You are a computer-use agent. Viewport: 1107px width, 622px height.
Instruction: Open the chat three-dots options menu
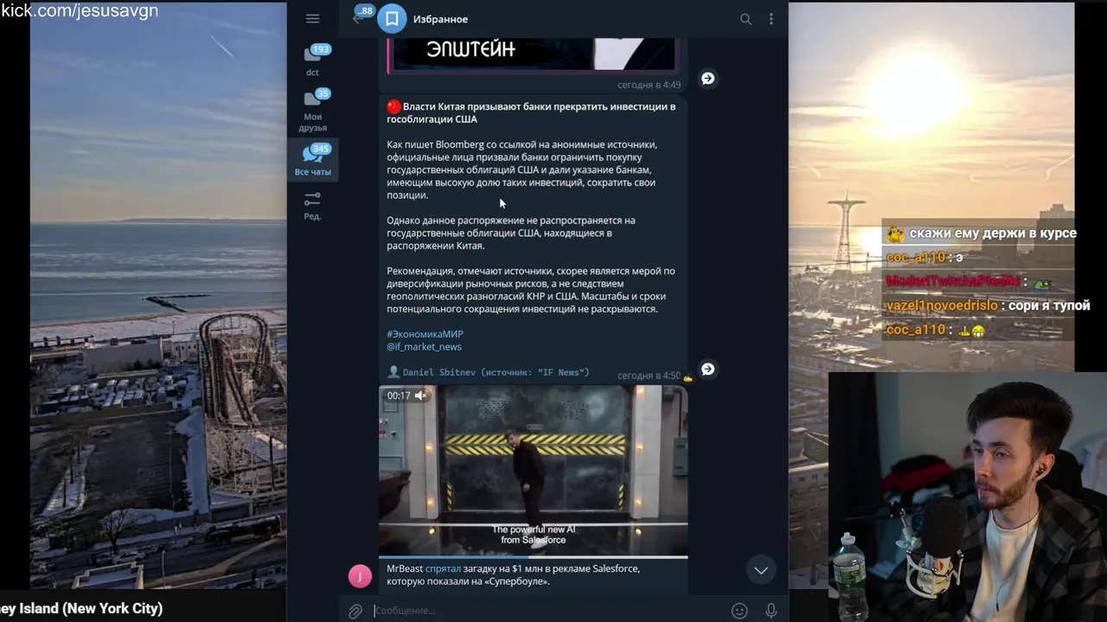click(771, 19)
